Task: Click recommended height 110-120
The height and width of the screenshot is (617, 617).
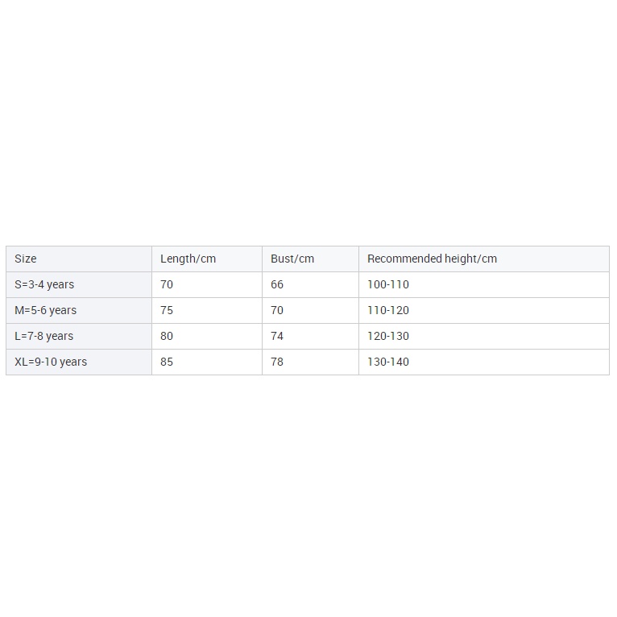Action: click(388, 310)
